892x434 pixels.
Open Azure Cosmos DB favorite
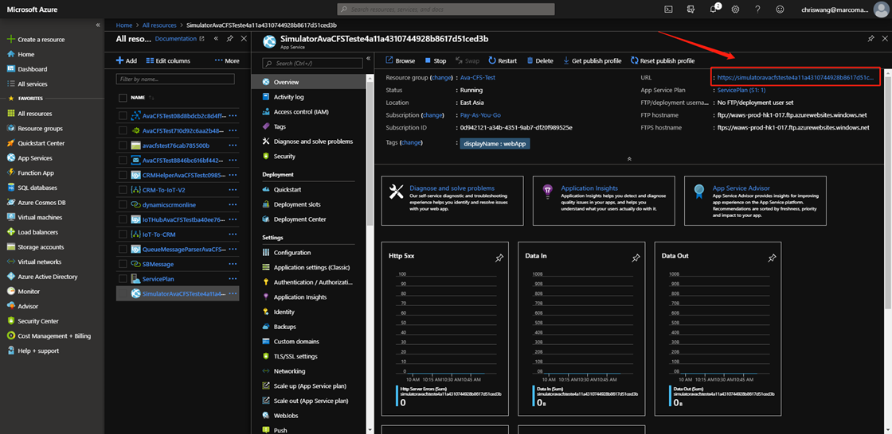(36, 202)
